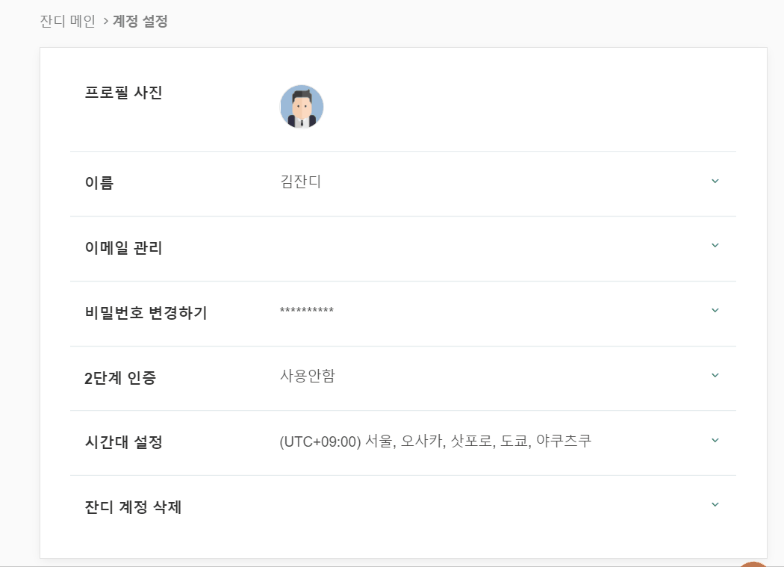
Task: Click the 비밀번호 변경하기 label
Action: [x=146, y=313]
